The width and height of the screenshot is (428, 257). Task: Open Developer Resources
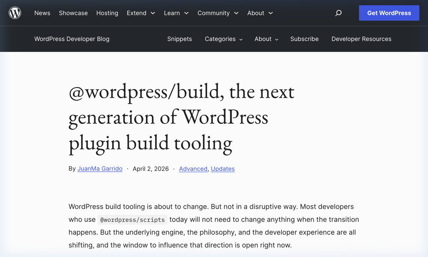(361, 39)
